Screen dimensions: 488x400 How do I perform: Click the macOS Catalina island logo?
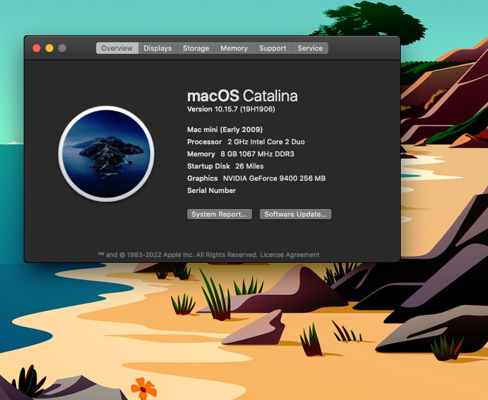[x=106, y=154]
